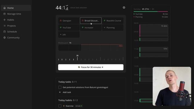Click the Community globe icon

pos(5,38)
